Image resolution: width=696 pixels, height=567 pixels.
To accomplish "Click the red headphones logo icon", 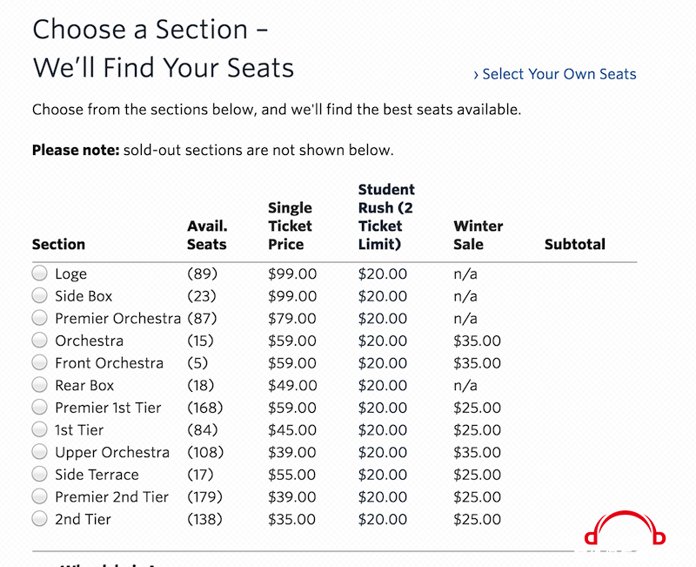I will [x=625, y=529].
